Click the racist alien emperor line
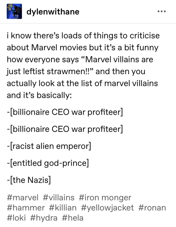This screenshot has height=227, width=176. click(48, 146)
